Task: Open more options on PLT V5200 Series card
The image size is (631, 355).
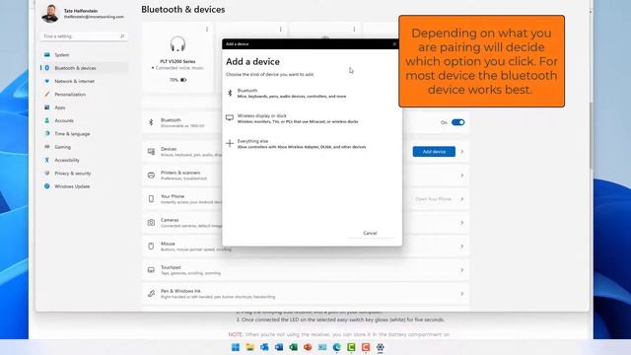Action: click(x=207, y=29)
